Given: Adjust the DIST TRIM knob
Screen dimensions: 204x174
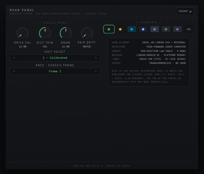Looking at the screenshot, I should [x=45, y=33].
